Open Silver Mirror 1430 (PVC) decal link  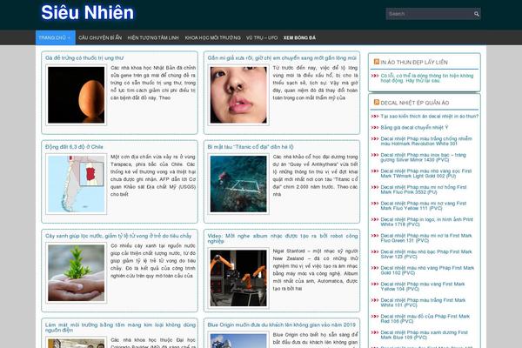(423, 157)
